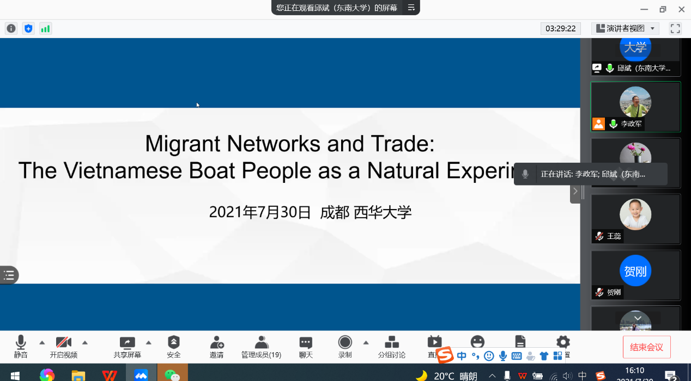Expand video options arrow beside 开启视频
The image size is (691, 381).
85,342
